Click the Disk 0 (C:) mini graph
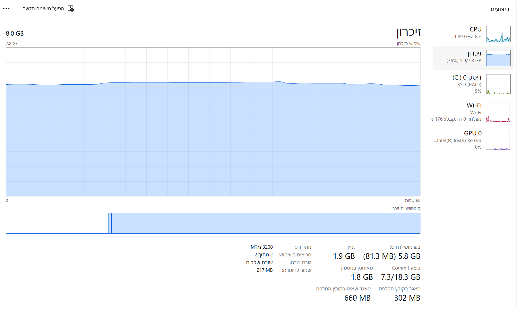517x309 pixels. click(498, 84)
